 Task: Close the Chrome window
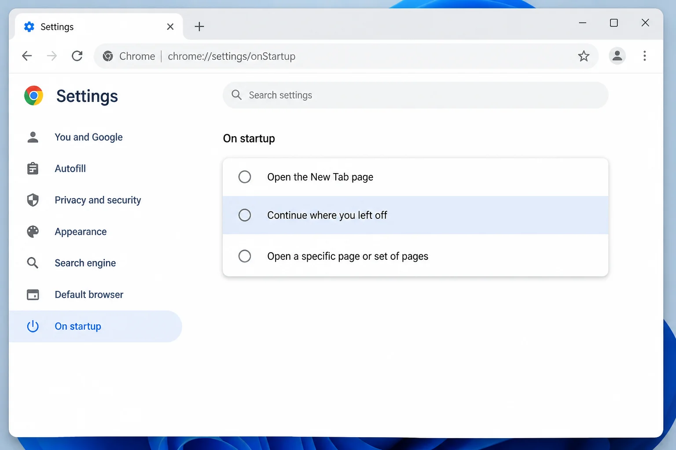click(x=645, y=22)
